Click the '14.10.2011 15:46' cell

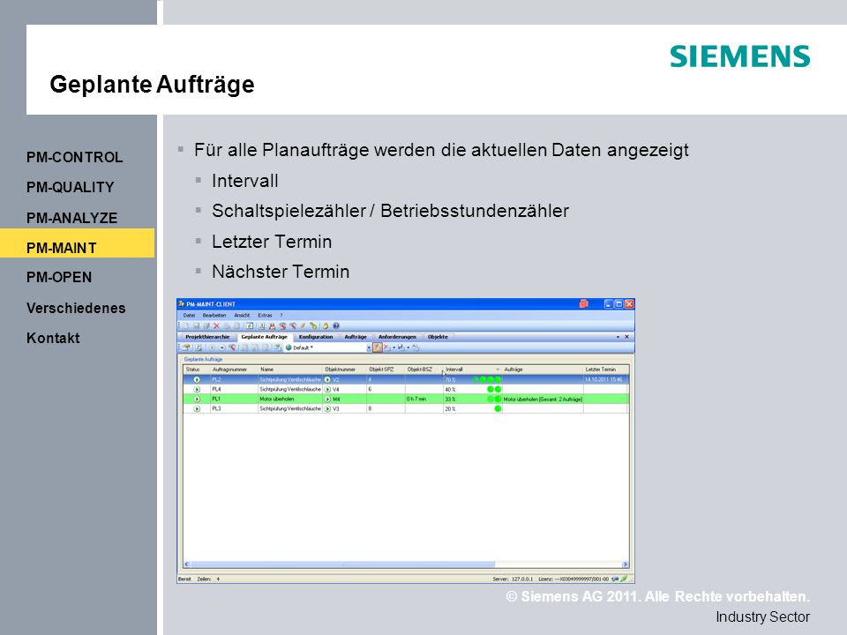pos(603,379)
